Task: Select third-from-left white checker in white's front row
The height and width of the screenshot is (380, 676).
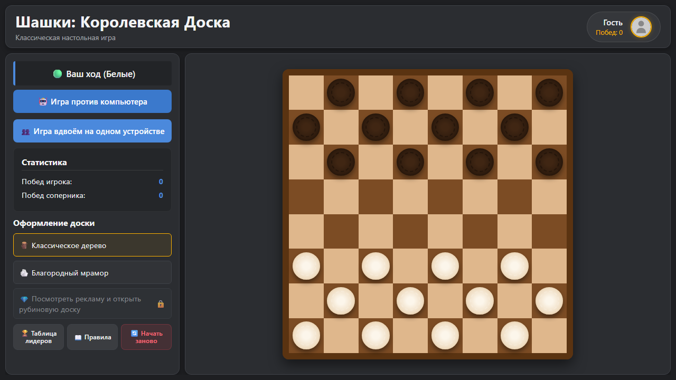Action: pyautogui.click(x=445, y=266)
